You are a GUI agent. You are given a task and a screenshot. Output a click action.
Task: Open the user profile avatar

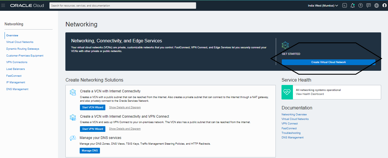click(384, 5)
